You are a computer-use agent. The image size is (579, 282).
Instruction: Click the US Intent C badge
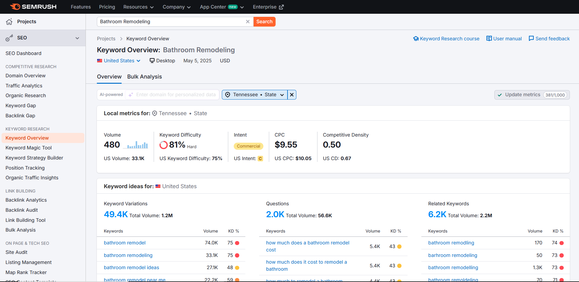[260, 159]
